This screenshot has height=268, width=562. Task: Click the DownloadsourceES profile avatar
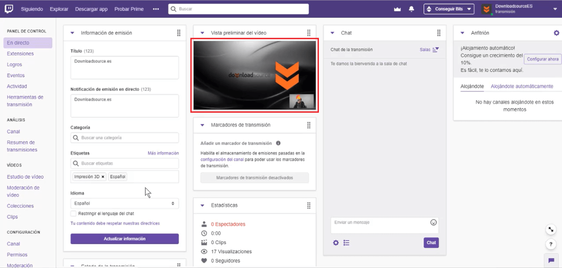click(x=486, y=9)
